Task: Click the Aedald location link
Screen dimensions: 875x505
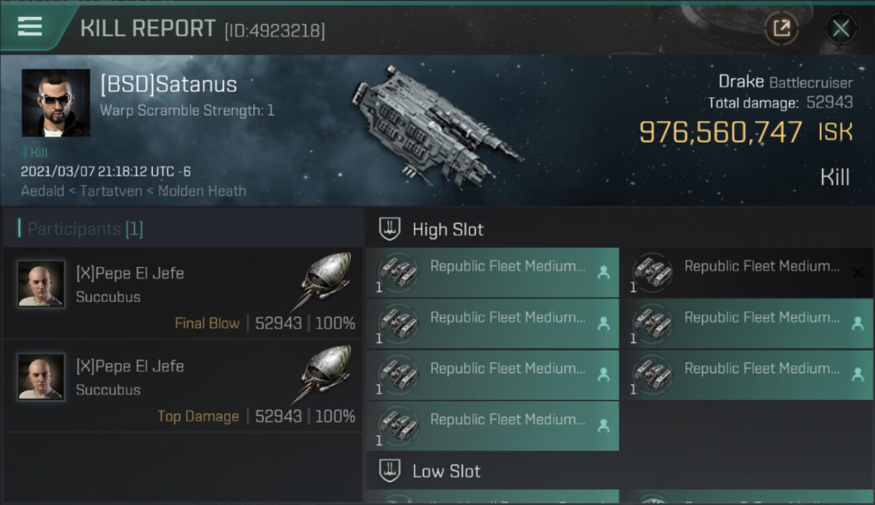Action: pos(43,191)
